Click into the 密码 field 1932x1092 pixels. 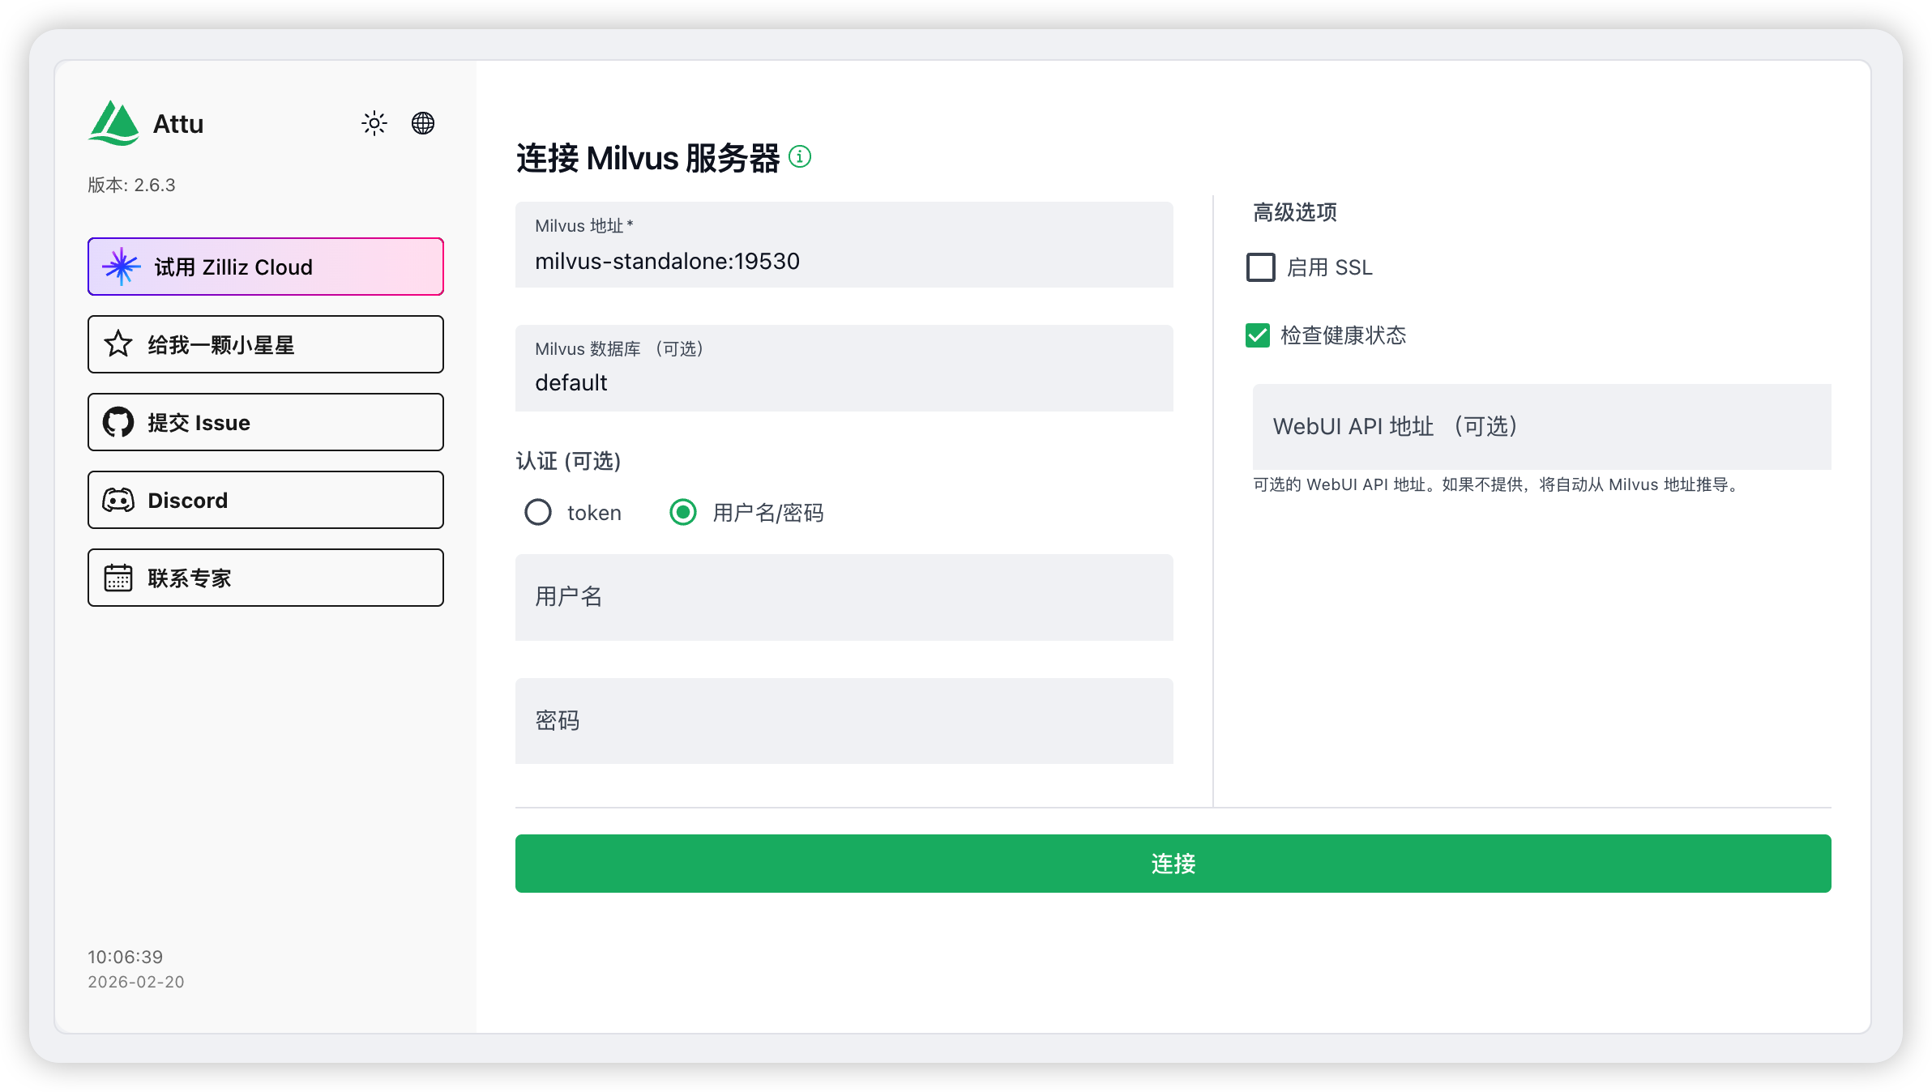coord(843,721)
